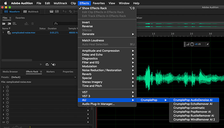Open the Multitrack menu in menu bar

click(60, 3)
